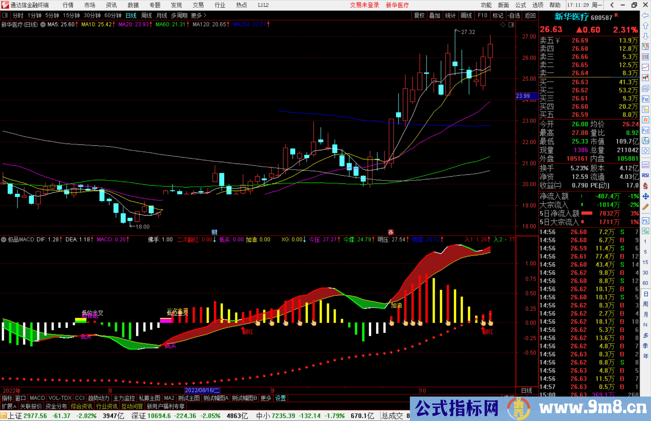
Task: Click the four-way move arrows icon
Action: coord(645,196)
